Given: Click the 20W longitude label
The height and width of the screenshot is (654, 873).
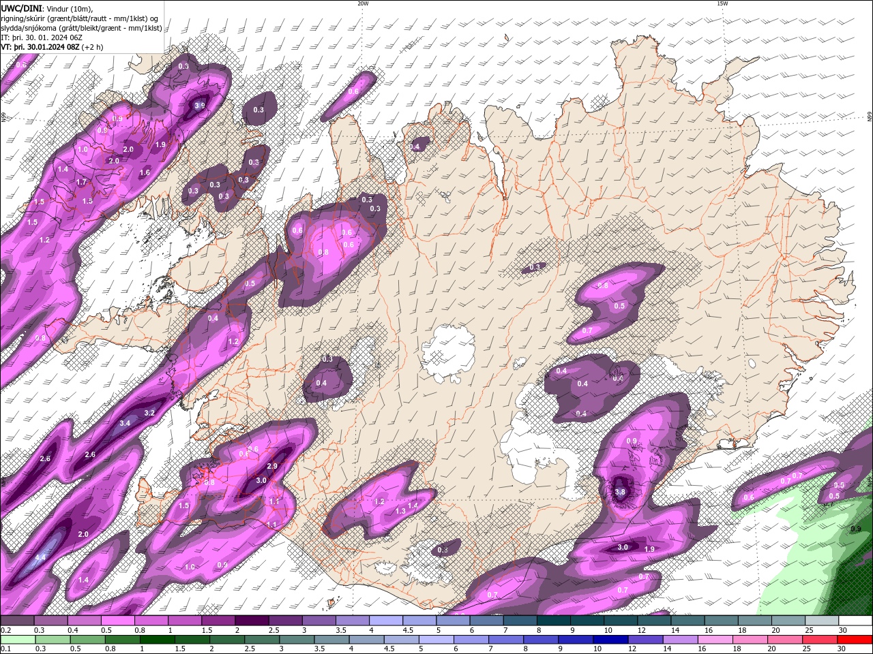Looking at the screenshot, I should (x=363, y=3).
